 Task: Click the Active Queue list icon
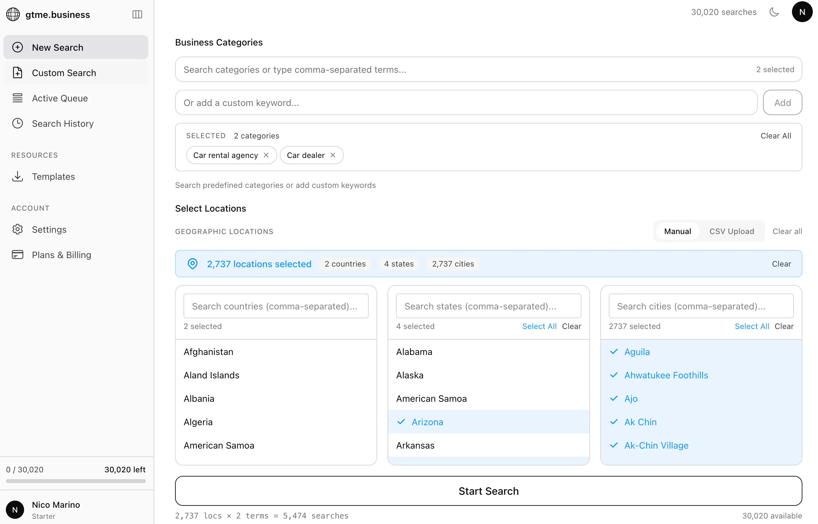point(18,98)
